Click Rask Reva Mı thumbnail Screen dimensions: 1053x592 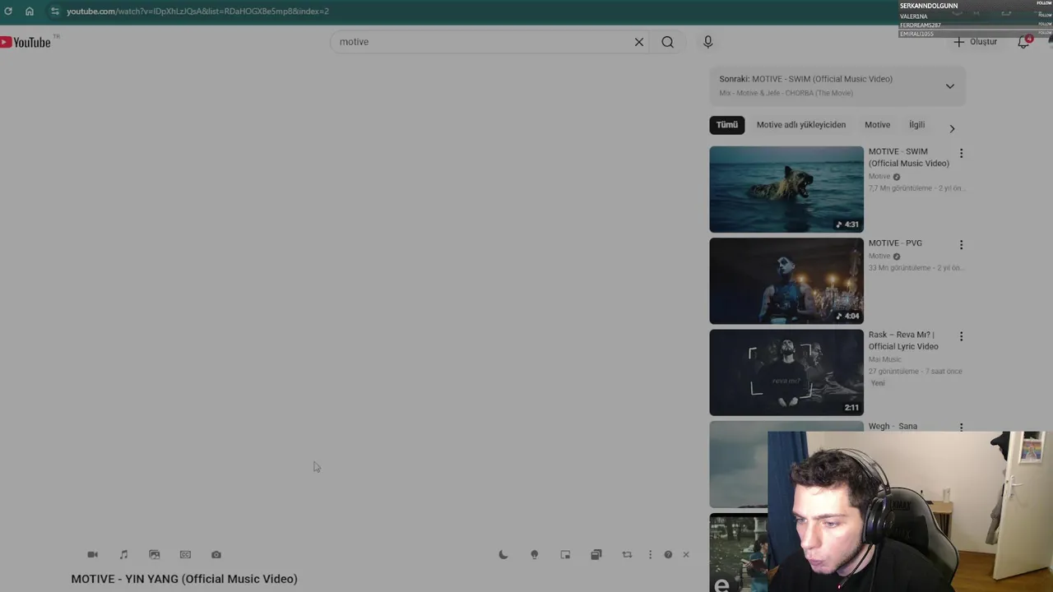[786, 372]
